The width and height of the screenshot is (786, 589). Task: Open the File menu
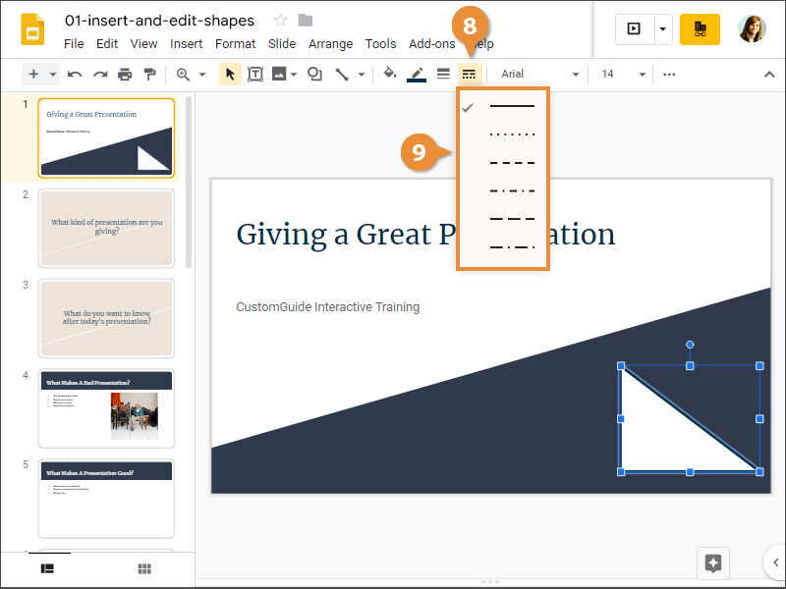click(74, 44)
